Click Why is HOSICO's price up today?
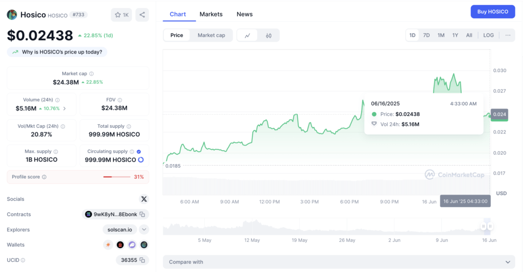523x272 pixels. click(x=57, y=52)
